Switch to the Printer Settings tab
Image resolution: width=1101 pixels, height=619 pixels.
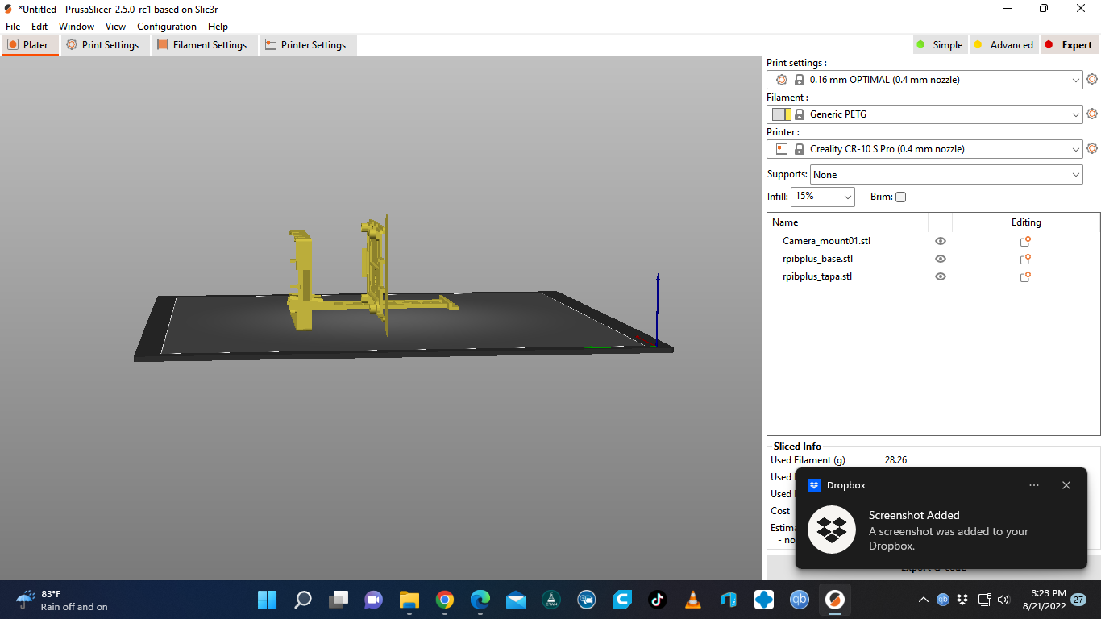click(x=307, y=45)
